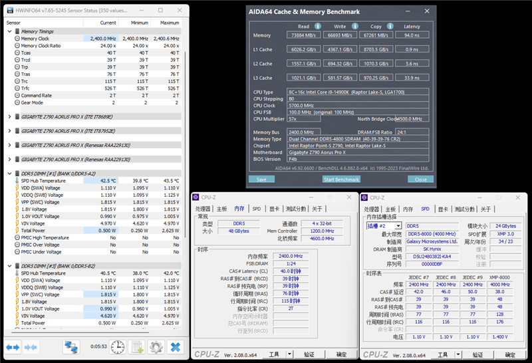
Task: Expand GIGABYTE Z790 AORUS PRO X (ITE IT8689E) group
Action: pos(9,117)
